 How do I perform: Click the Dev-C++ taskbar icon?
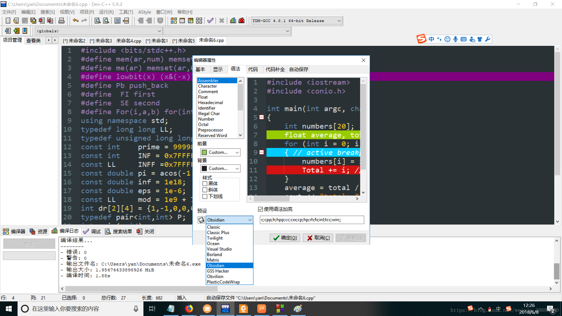click(x=225, y=309)
